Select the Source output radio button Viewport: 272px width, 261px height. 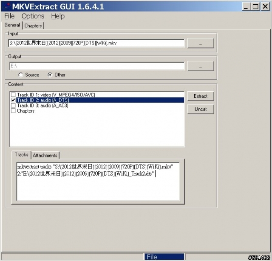(x=21, y=75)
